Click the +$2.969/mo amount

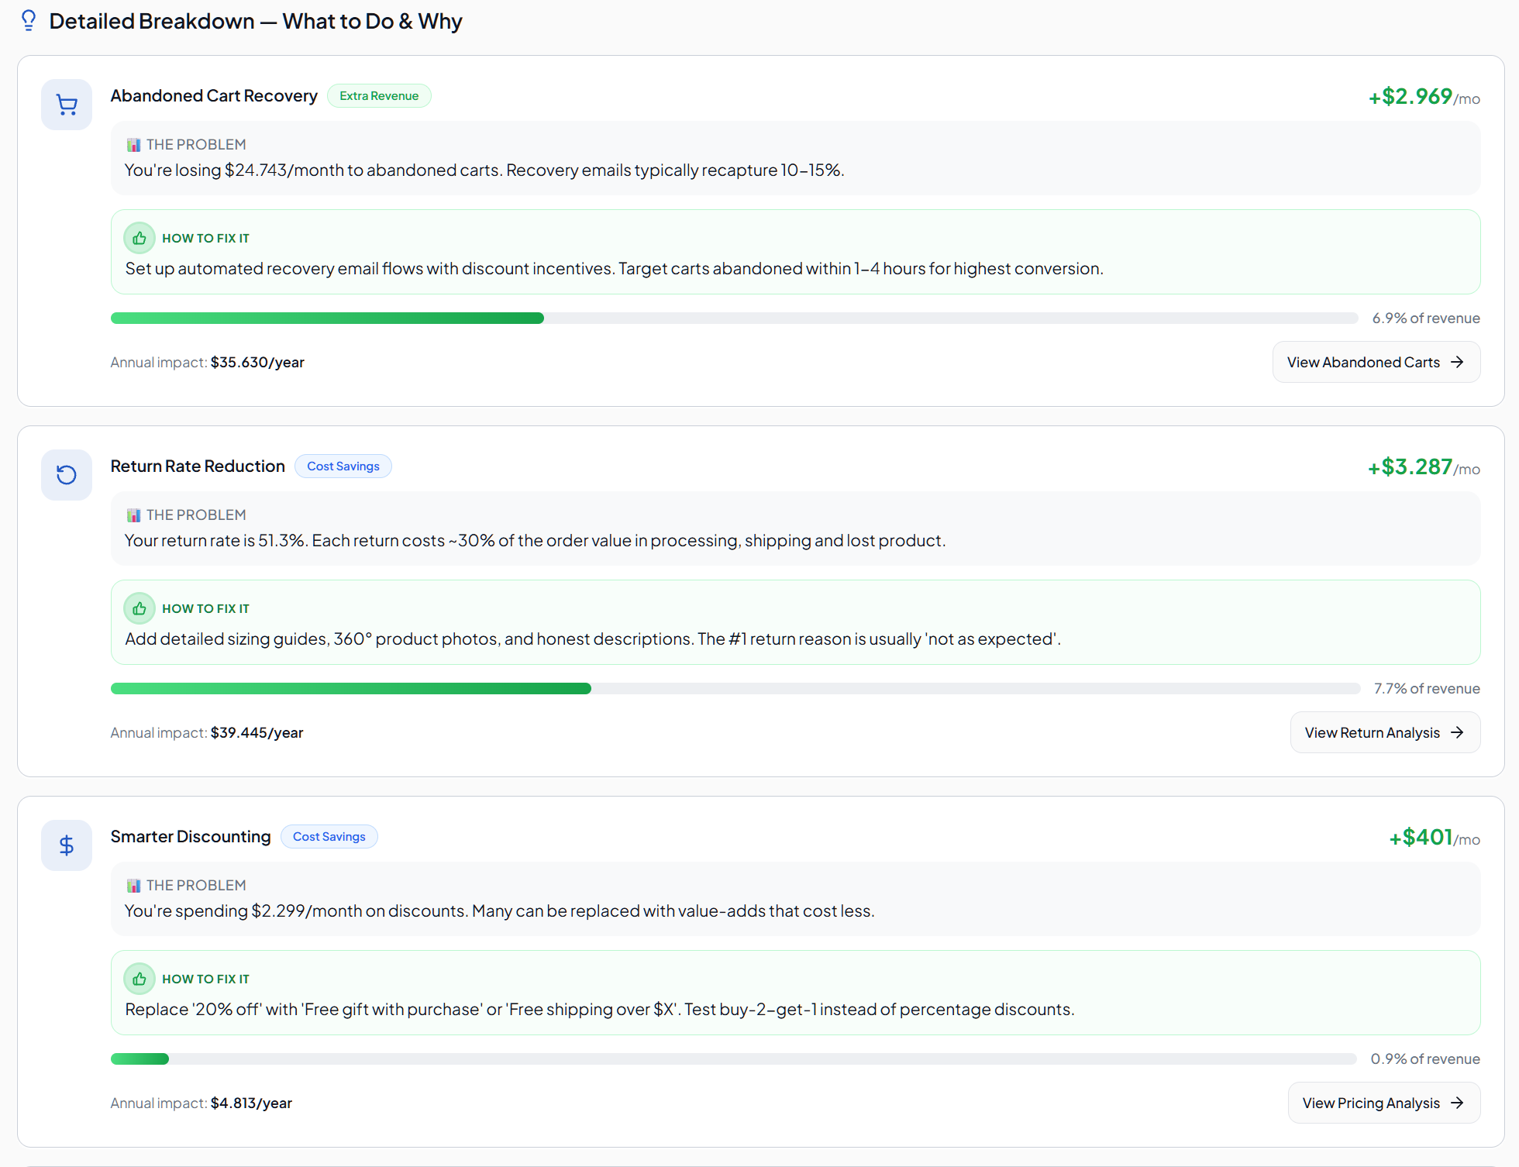tap(1424, 97)
